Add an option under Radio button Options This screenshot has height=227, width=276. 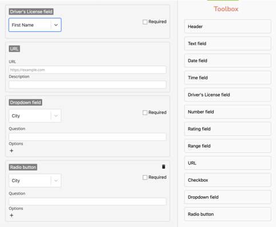tap(11, 215)
